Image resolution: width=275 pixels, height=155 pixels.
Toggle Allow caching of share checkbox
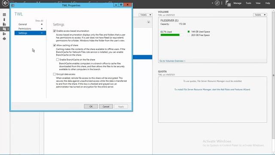55,45
